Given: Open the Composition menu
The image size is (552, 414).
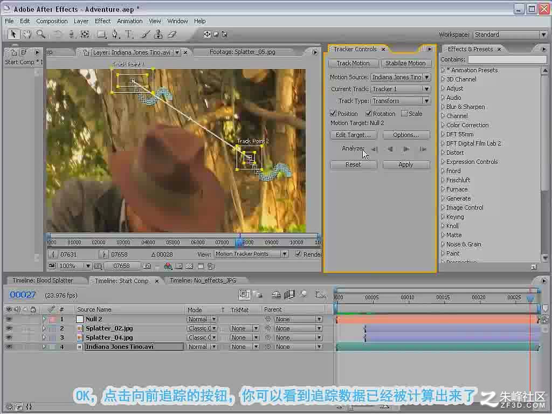Looking at the screenshot, I should [x=52, y=21].
